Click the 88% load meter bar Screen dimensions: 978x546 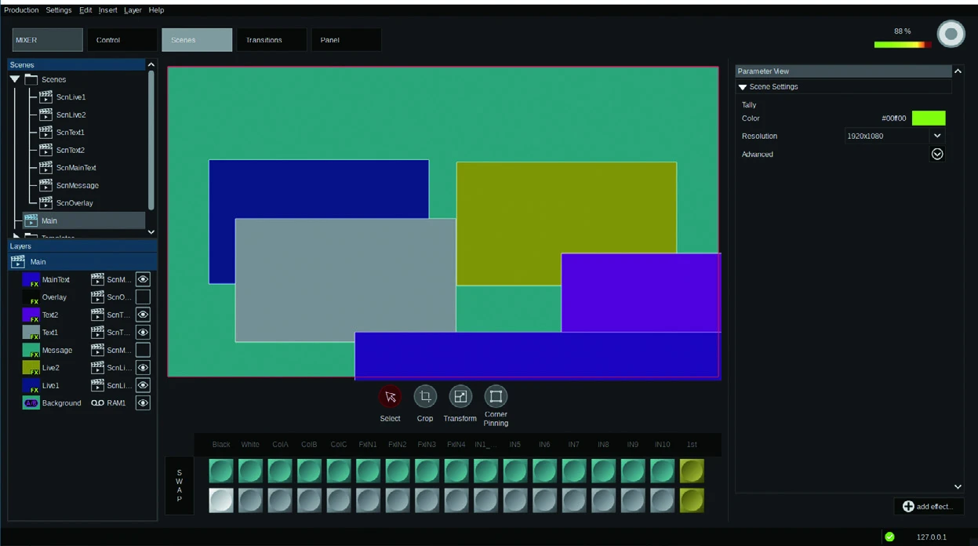(903, 45)
